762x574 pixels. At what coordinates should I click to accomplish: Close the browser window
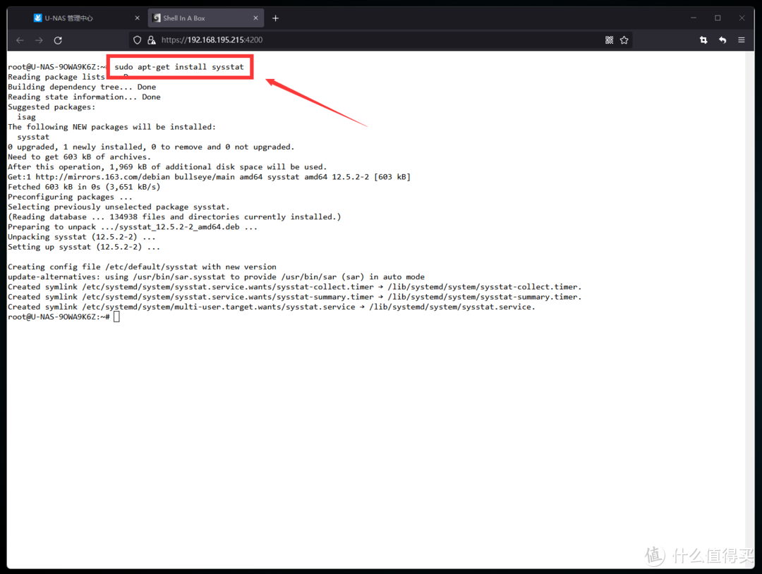(742, 18)
